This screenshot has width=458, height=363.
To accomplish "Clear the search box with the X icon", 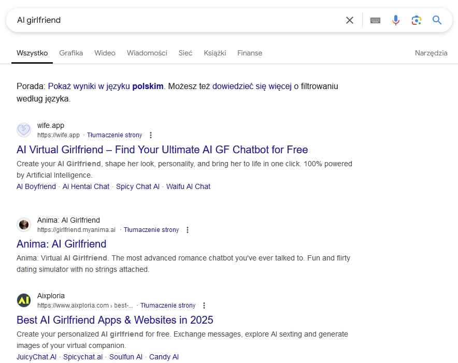I will [x=349, y=20].
